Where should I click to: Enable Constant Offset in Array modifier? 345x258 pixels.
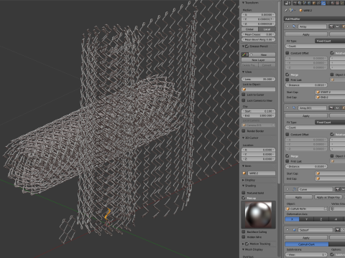(x=287, y=53)
